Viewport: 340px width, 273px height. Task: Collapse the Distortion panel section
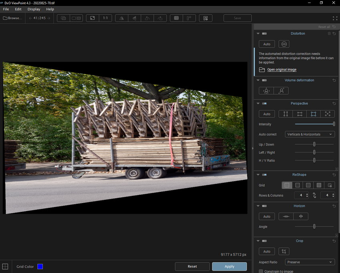coord(258,34)
